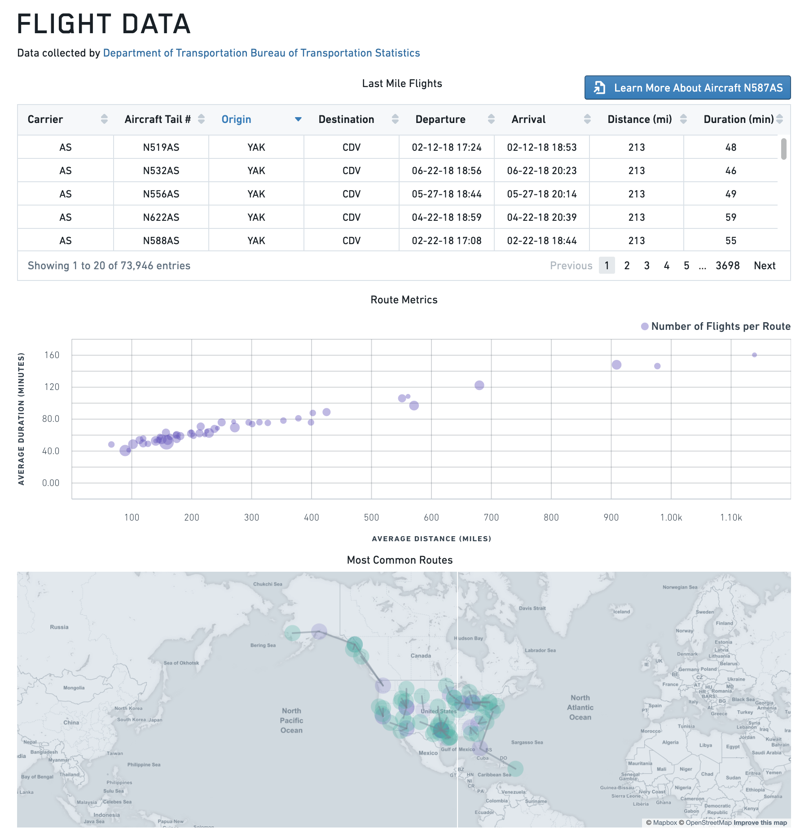Select tail number N519AS cell
This screenshot has width=809, height=832.
point(161,147)
